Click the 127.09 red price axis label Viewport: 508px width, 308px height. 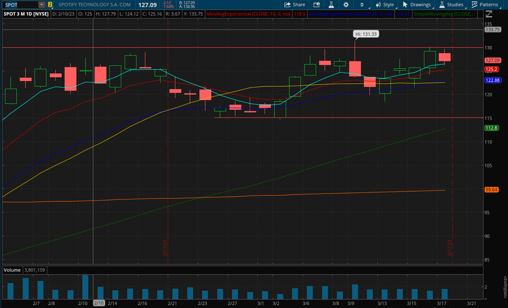pyautogui.click(x=493, y=60)
